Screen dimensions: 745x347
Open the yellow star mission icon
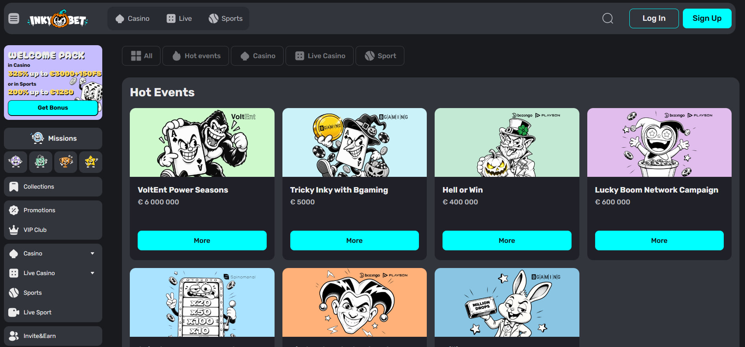(x=91, y=162)
